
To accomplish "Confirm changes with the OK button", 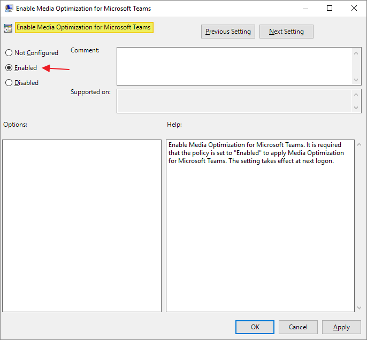I will point(255,327).
